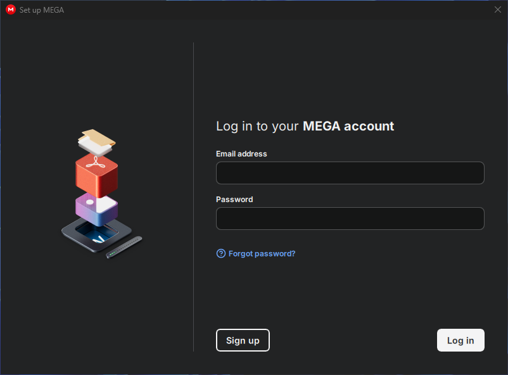The height and width of the screenshot is (375, 508).
Task: Click the white paper sheets under the folder
Action: click(x=94, y=146)
